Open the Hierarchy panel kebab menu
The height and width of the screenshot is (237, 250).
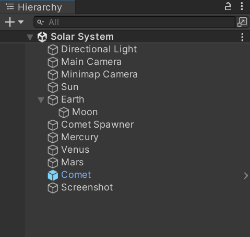pos(242,6)
